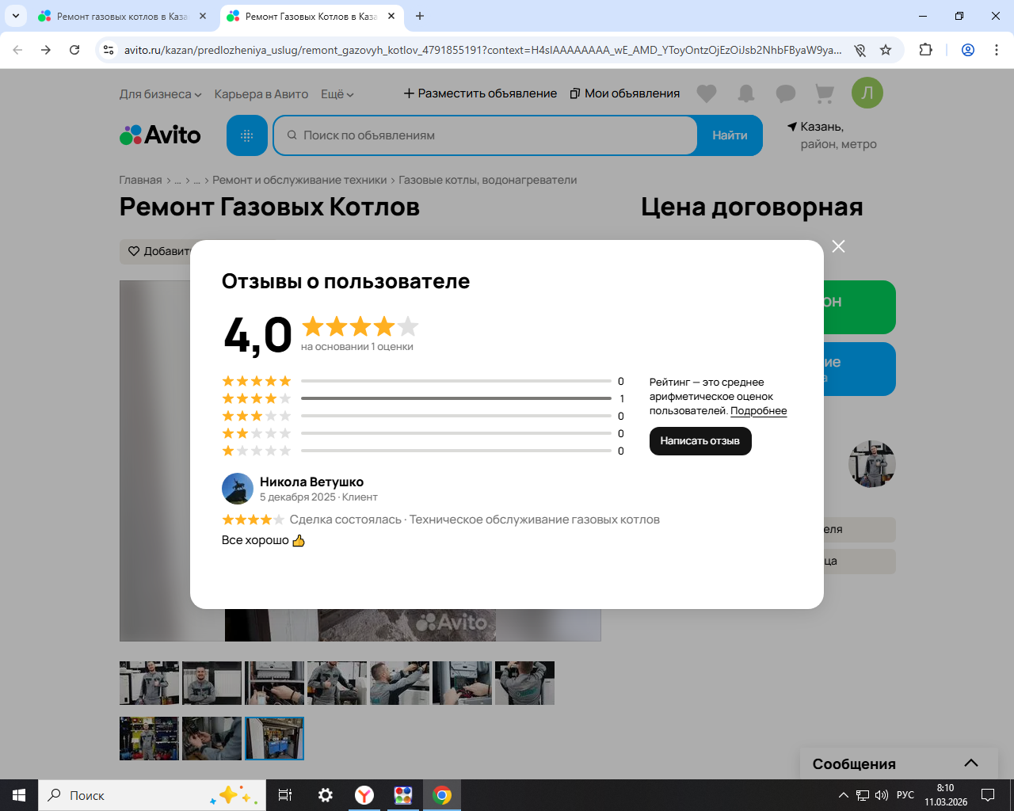This screenshot has height=811, width=1014.
Task: Switch the РУС input language indicator
Action: coord(905,795)
